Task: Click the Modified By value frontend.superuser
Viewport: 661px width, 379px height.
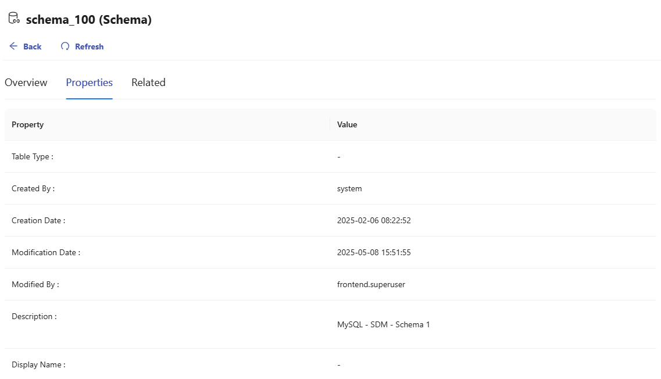Action: (371, 284)
